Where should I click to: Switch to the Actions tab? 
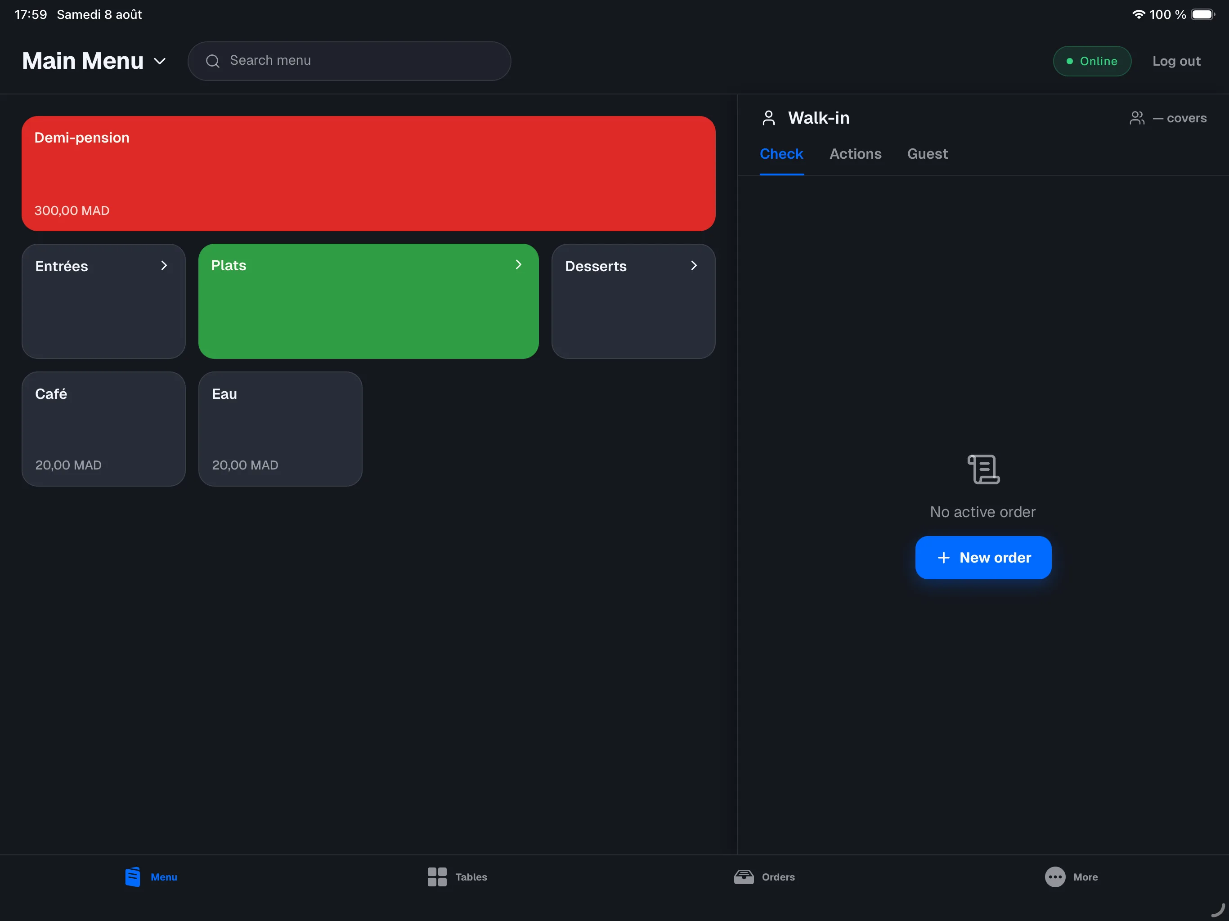click(855, 154)
